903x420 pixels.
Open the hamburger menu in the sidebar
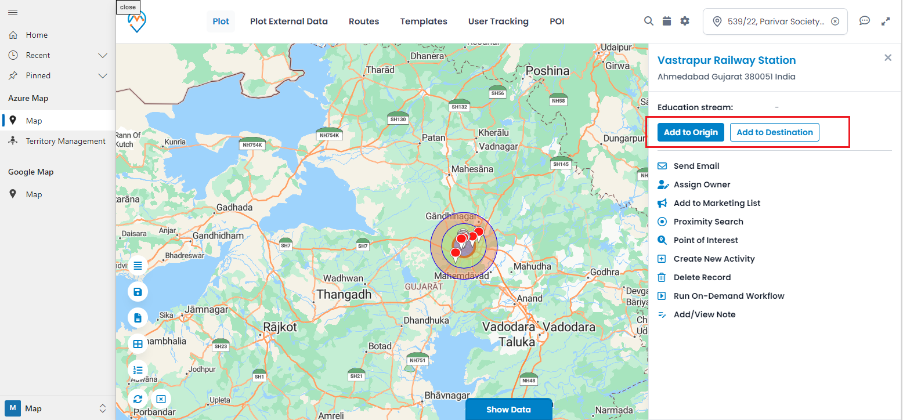[13, 12]
